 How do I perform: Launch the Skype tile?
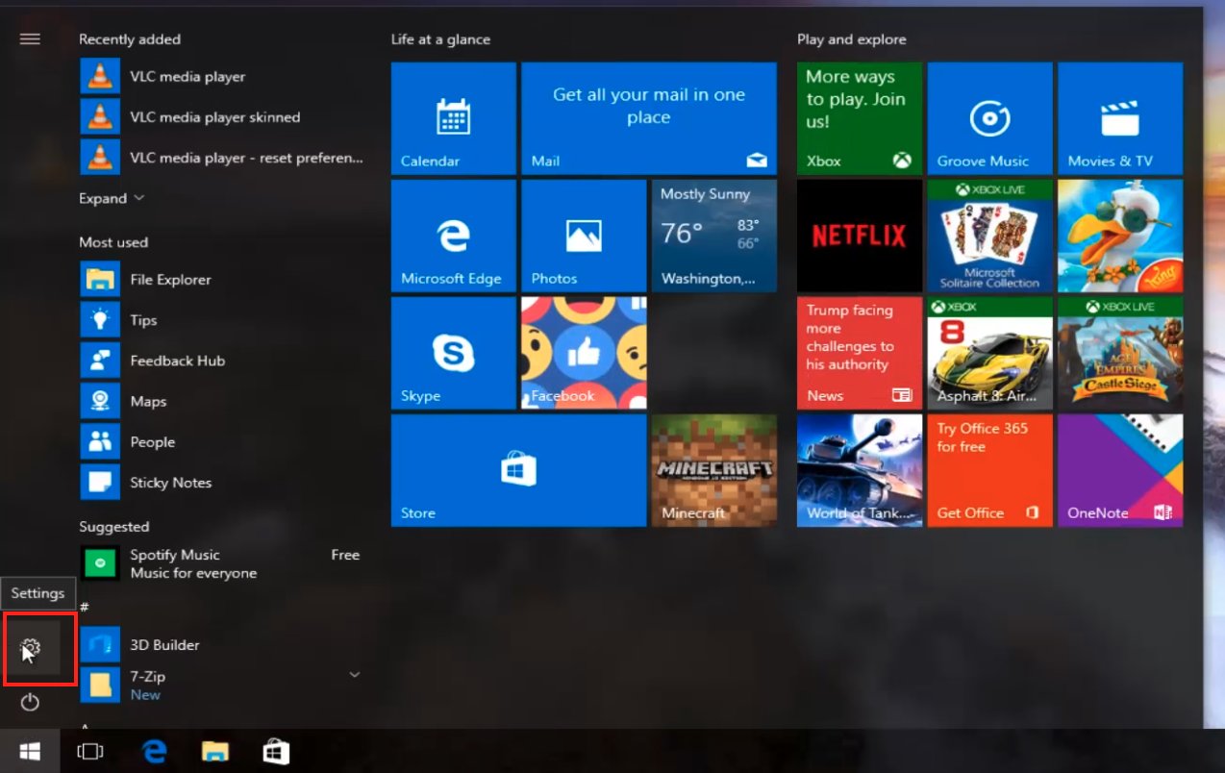coord(454,353)
